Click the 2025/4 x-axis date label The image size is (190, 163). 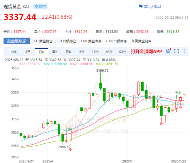47,161
